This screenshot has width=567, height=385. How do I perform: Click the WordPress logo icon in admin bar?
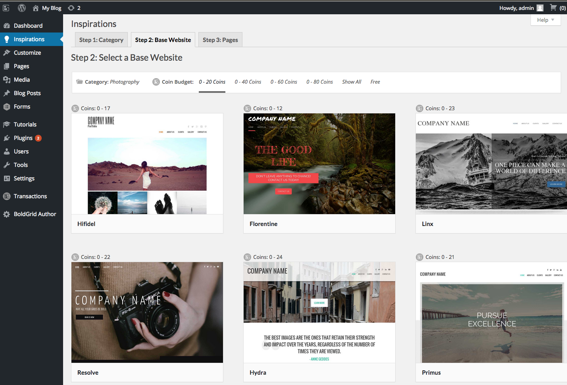coord(22,8)
